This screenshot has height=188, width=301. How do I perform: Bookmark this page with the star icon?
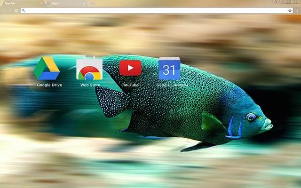[290, 10]
